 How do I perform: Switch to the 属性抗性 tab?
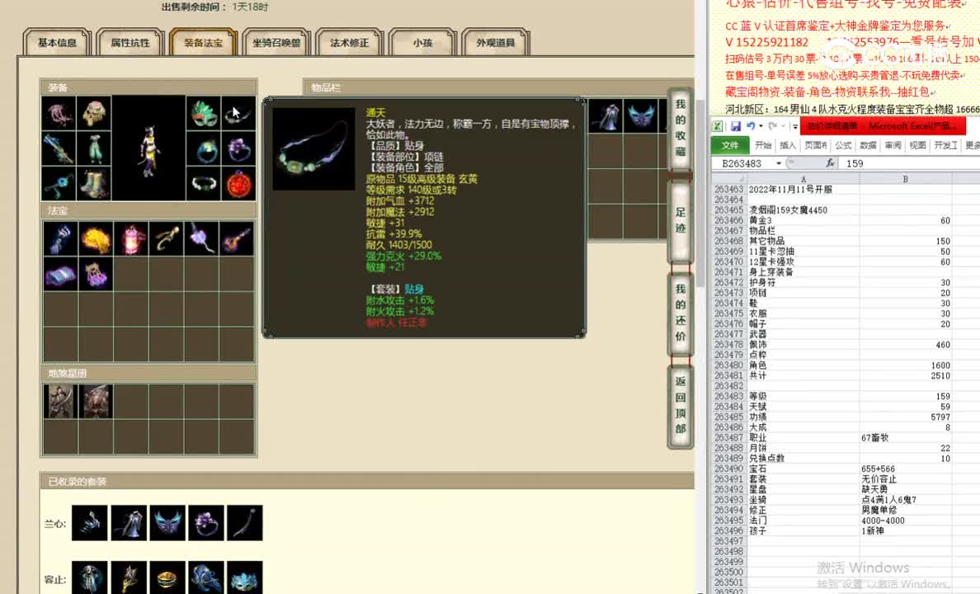tap(130, 43)
